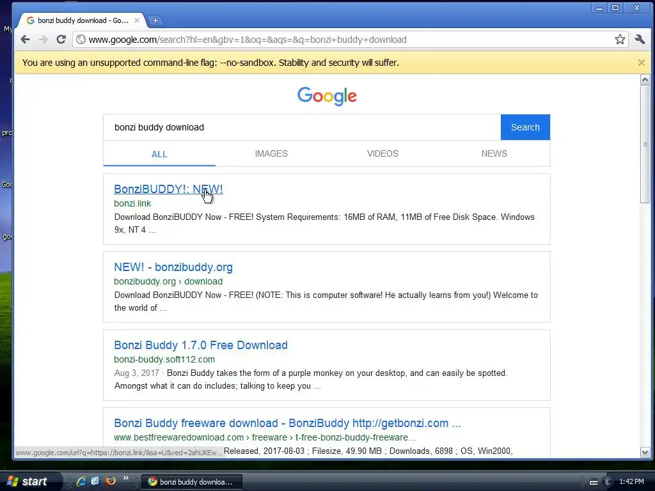Open a new tab with the plus button

tap(155, 20)
